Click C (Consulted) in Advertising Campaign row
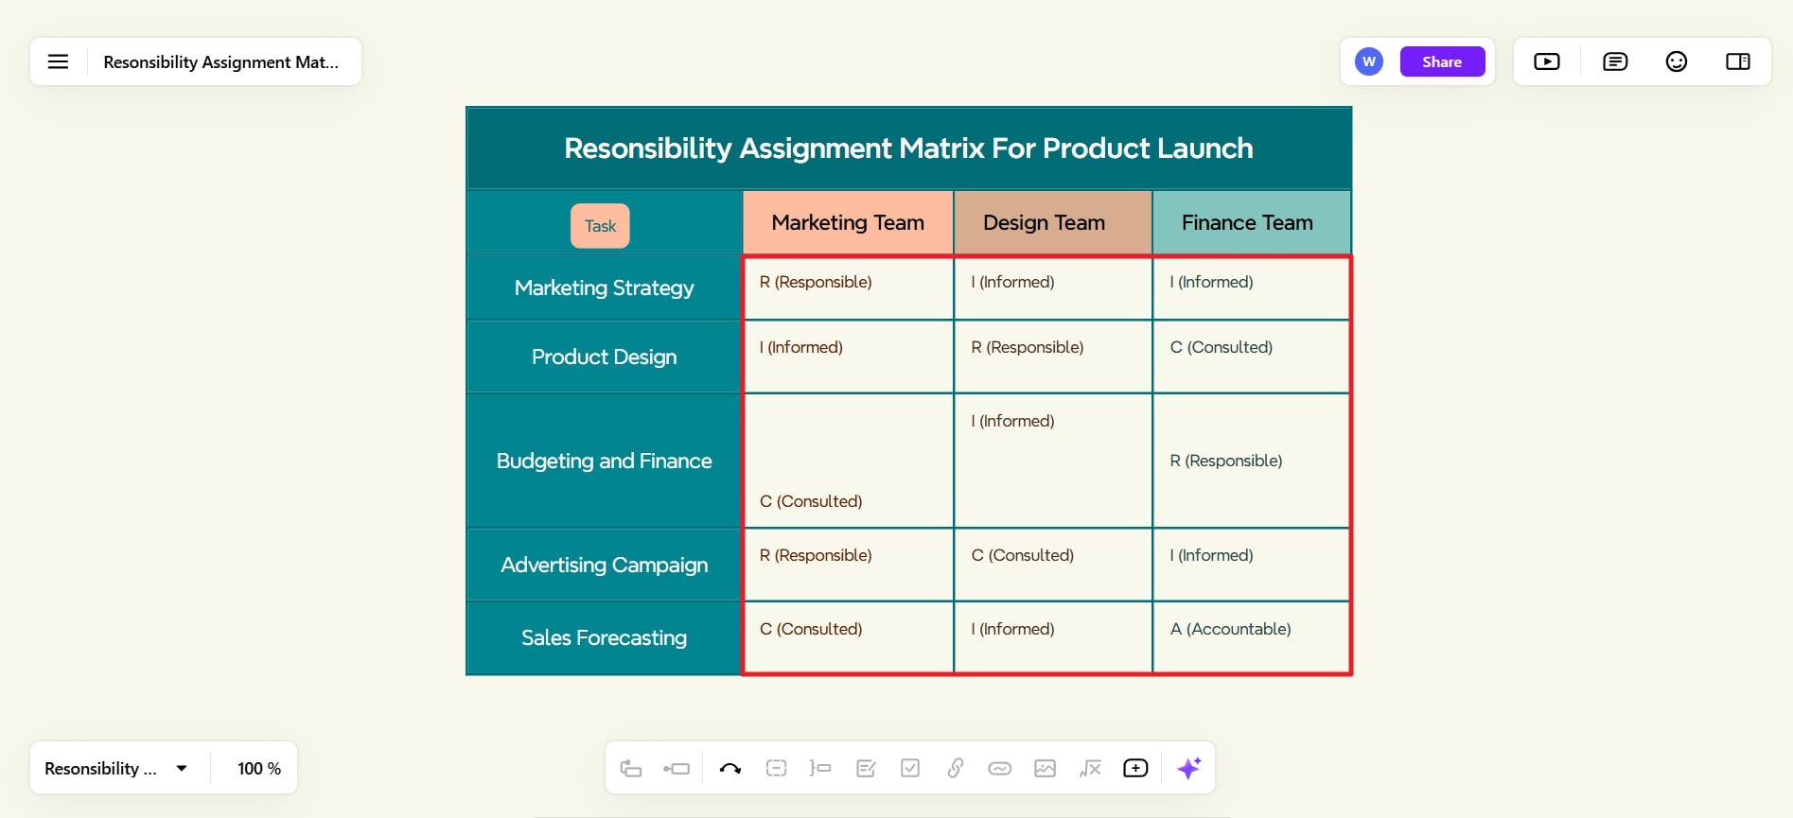Viewport: 1793px width, 818px height. (x=1022, y=555)
